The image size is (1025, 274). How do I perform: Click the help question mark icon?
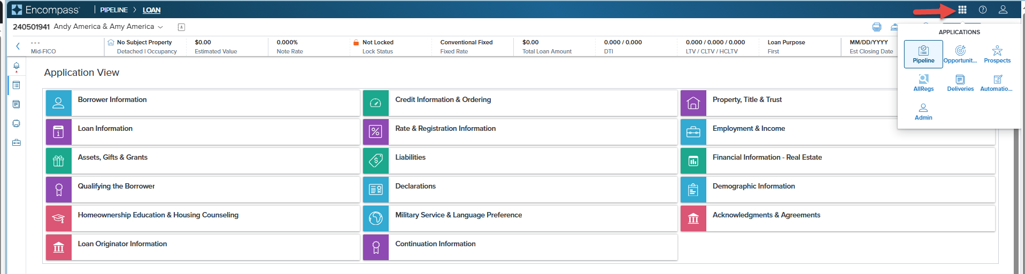[983, 10]
